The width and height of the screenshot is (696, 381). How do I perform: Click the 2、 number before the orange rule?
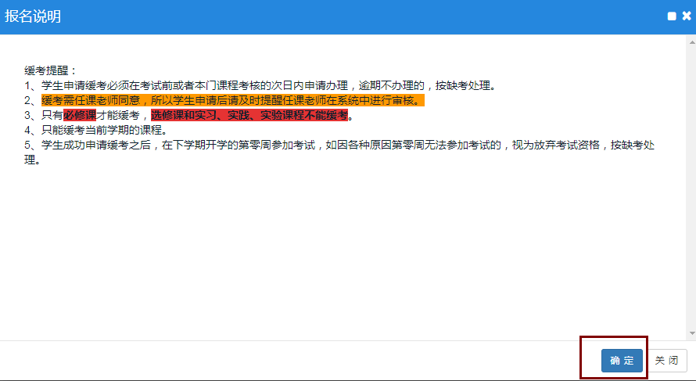[x=32, y=100]
